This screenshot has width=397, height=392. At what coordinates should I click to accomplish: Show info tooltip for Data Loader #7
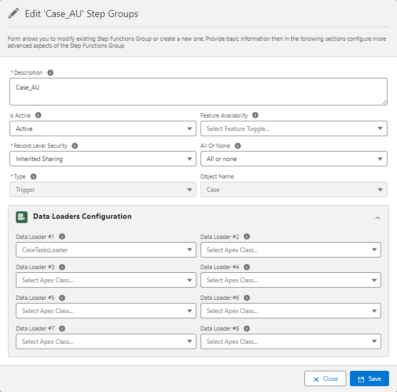[x=62, y=328]
